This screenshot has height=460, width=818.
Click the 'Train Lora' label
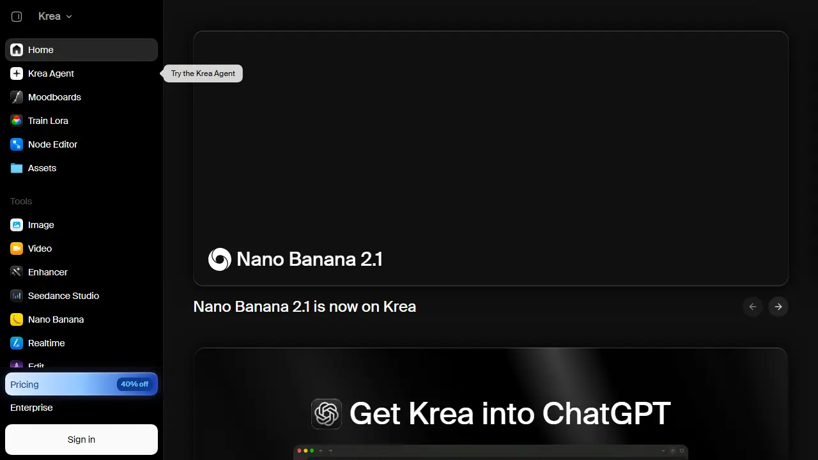point(48,121)
